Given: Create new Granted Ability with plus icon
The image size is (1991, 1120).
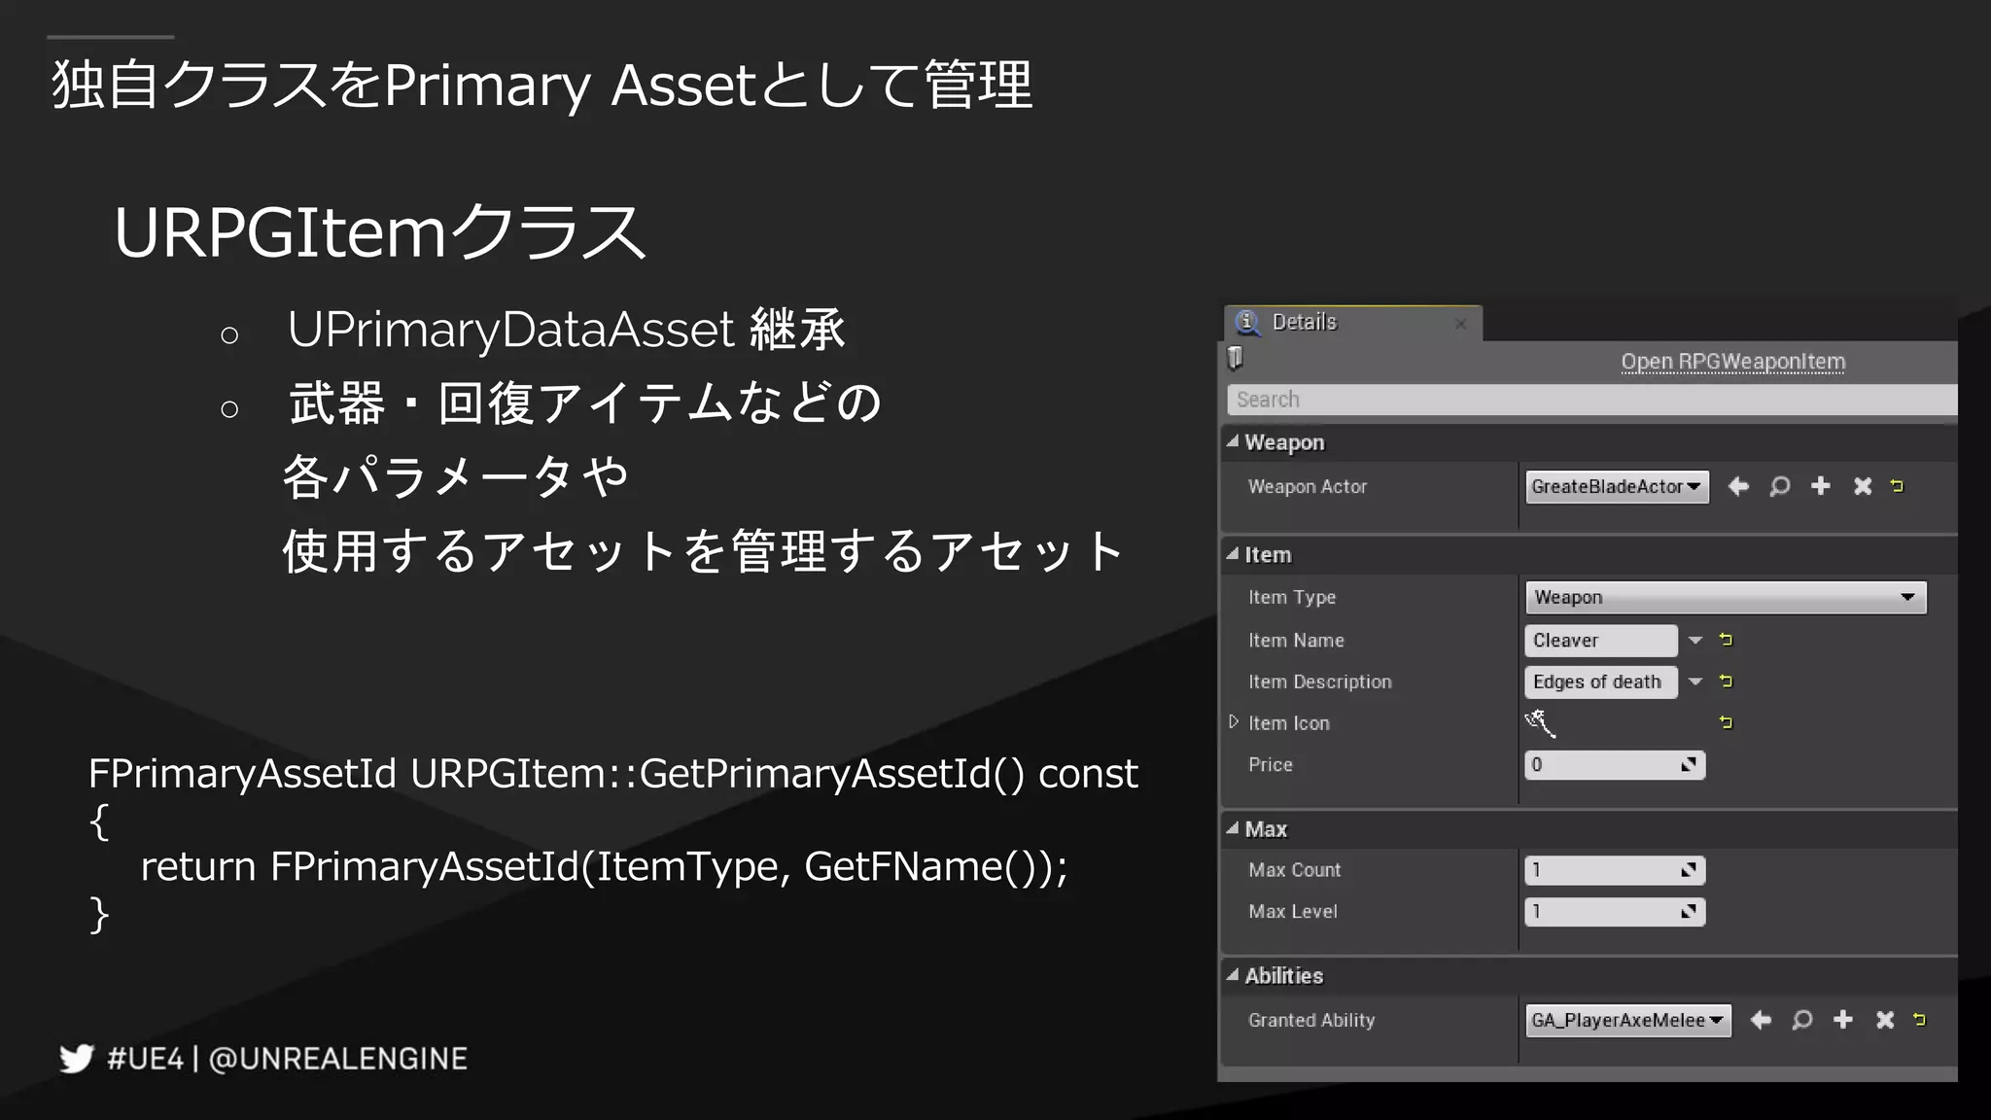Looking at the screenshot, I should (1842, 1019).
